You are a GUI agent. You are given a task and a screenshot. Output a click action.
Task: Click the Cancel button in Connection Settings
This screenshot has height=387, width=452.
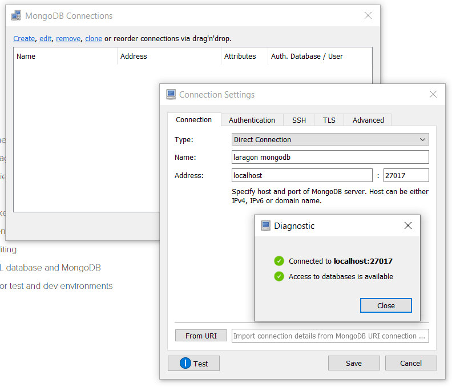click(x=411, y=363)
